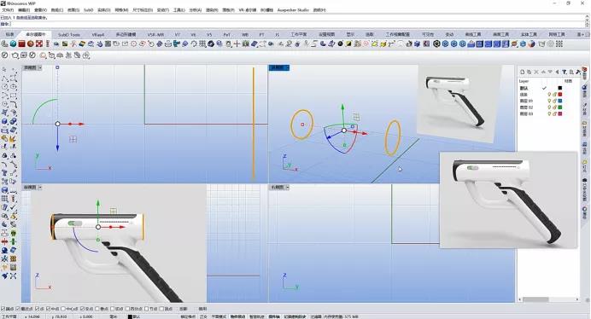This screenshot has height=319, width=591.
Task: Click the filter funnel icon in layer panel
Action: pos(565,72)
